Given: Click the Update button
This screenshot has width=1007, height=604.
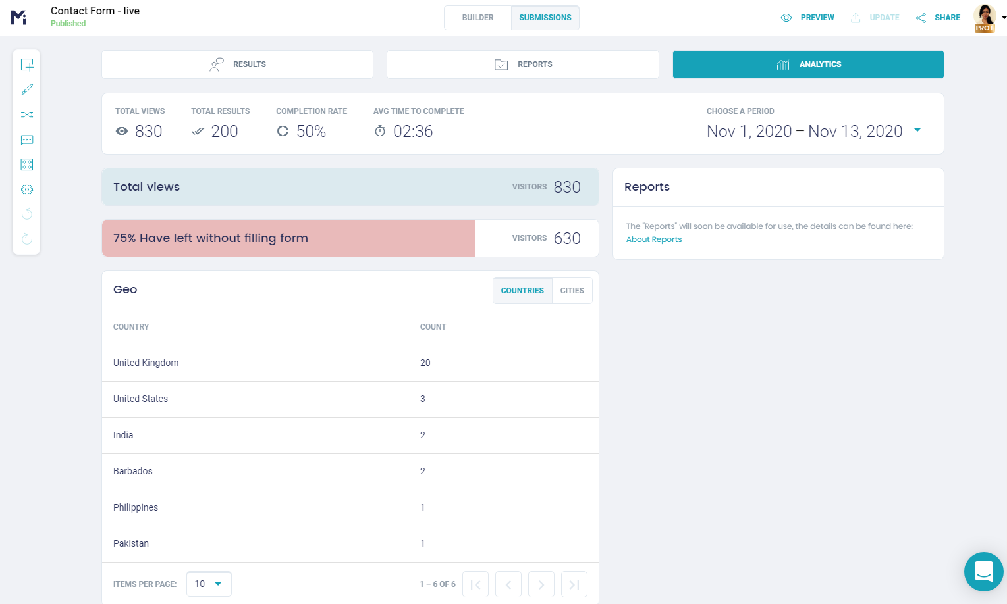Looking at the screenshot, I should [875, 18].
